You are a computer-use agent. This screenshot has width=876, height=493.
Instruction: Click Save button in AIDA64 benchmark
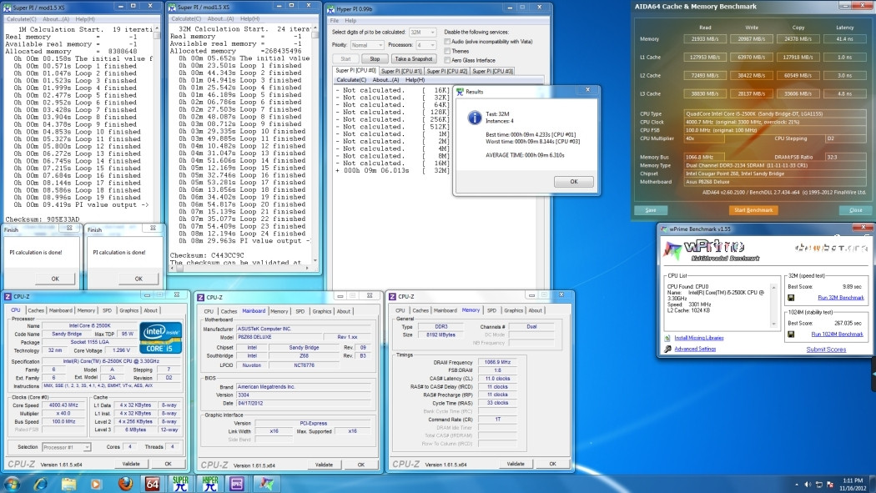coord(650,210)
